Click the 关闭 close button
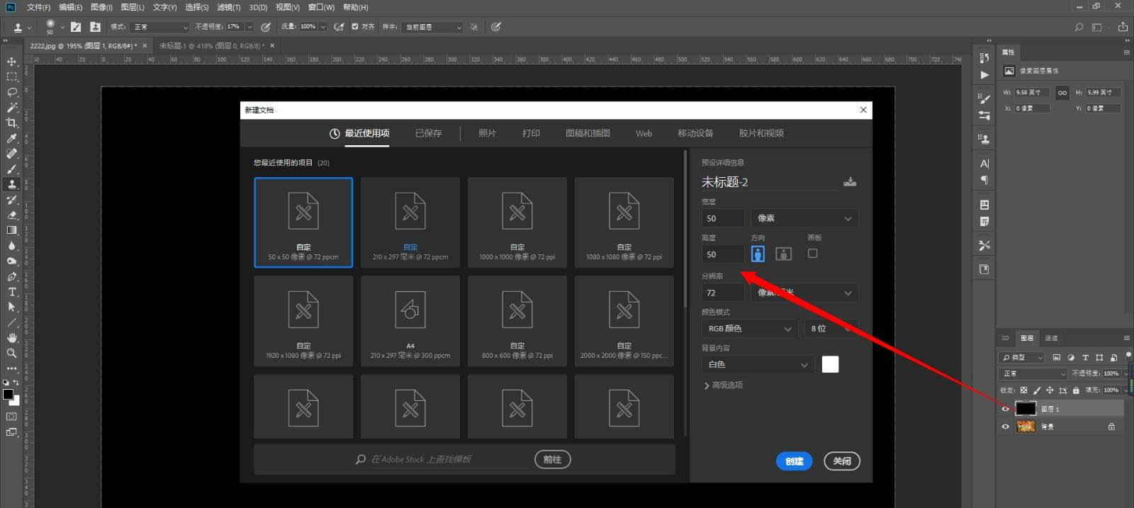The width and height of the screenshot is (1134, 508). point(842,461)
